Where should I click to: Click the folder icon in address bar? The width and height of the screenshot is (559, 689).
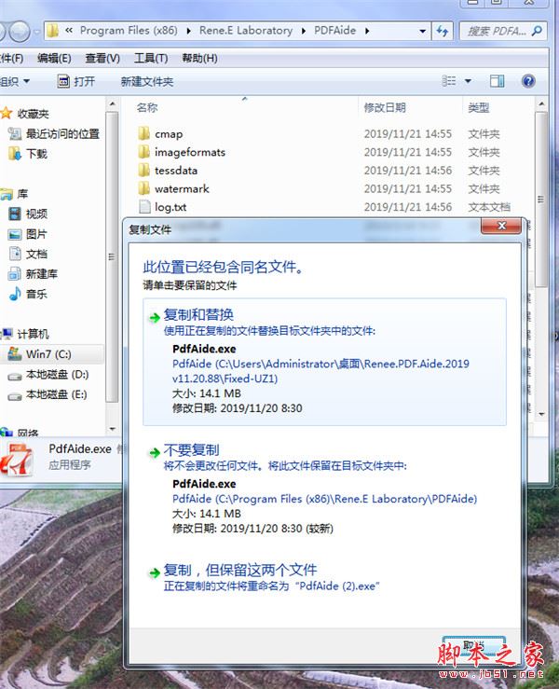(53, 31)
